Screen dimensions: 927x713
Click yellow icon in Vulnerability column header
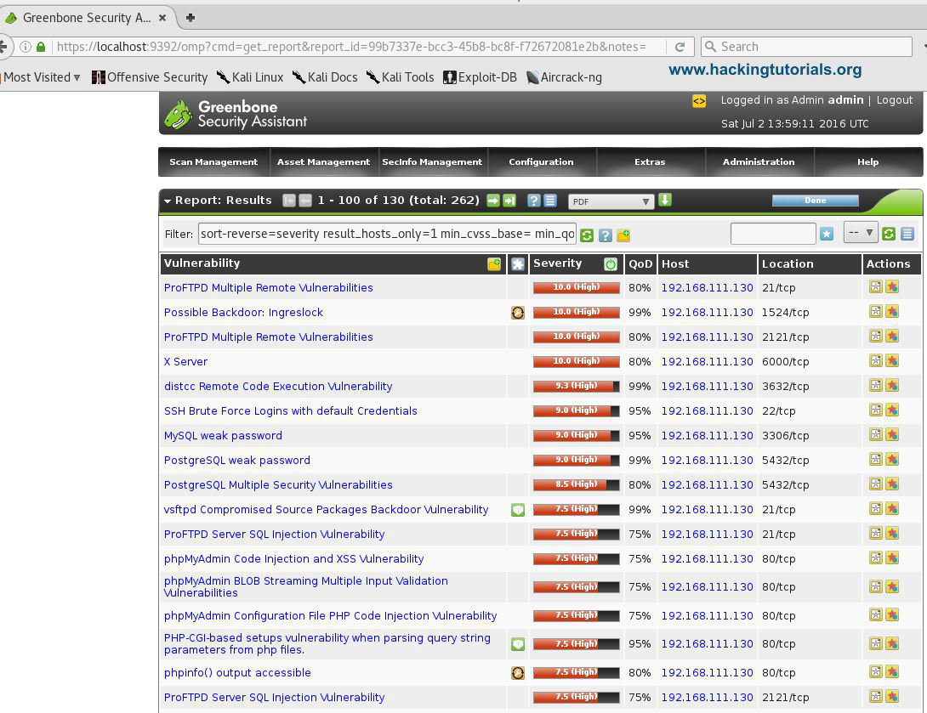click(x=494, y=264)
